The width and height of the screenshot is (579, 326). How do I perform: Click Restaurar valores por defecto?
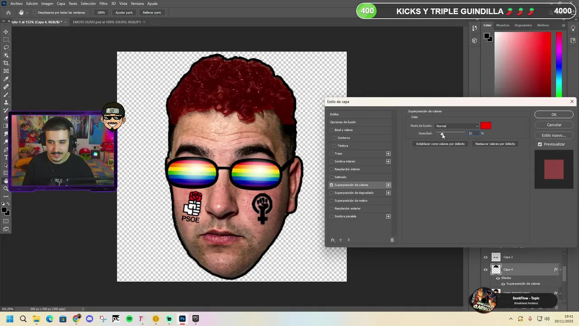[x=495, y=144]
